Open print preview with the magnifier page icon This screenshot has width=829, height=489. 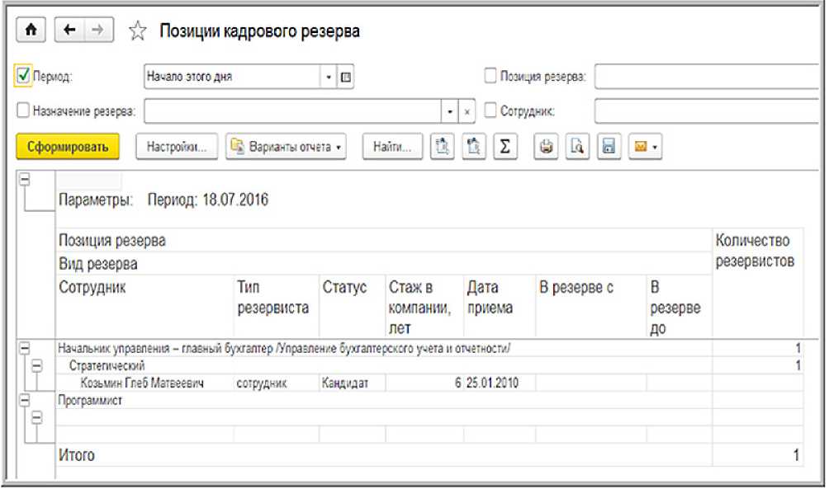click(577, 146)
